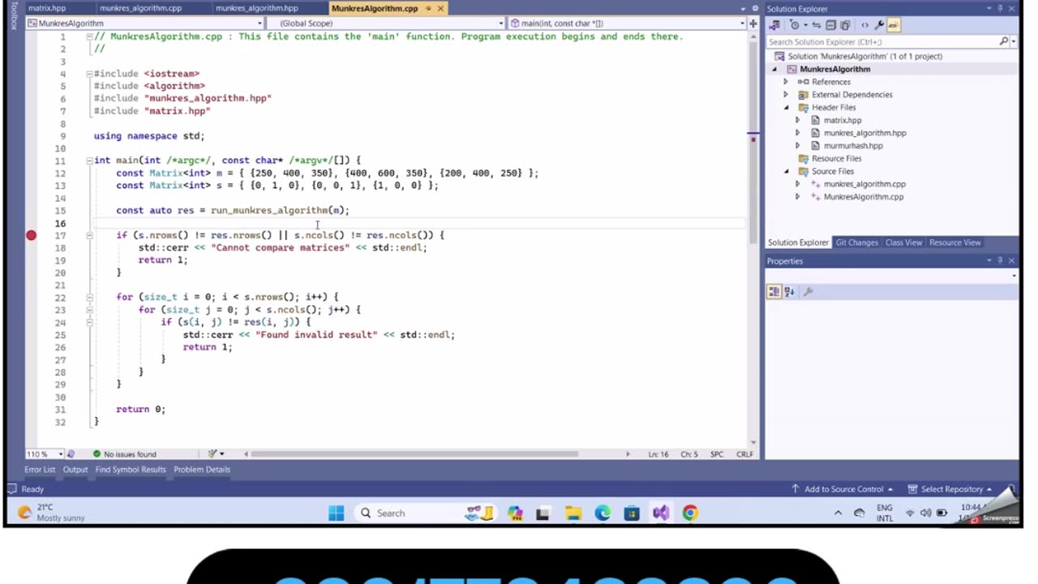This screenshot has width=1038, height=584.
Task: Click the File Explorer folder icon in taskbar
Action: pyautogui.click(x=573, y=513)
